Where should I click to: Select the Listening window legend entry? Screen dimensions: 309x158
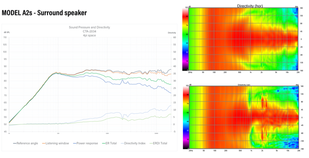[x=55, y=143]
